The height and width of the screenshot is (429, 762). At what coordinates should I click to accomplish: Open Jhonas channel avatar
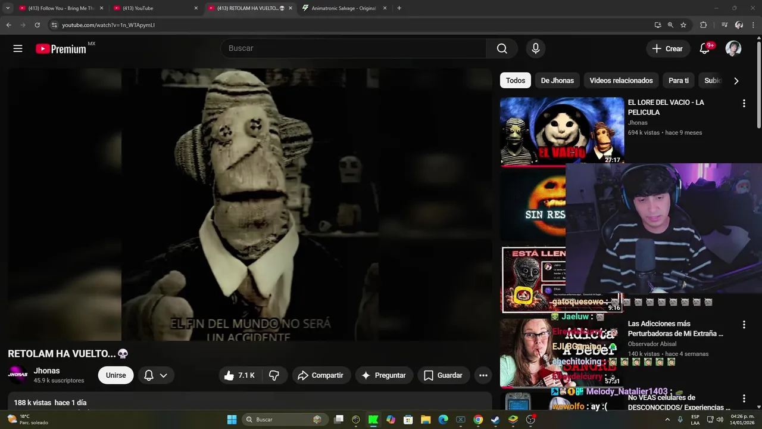click(17, 375)
